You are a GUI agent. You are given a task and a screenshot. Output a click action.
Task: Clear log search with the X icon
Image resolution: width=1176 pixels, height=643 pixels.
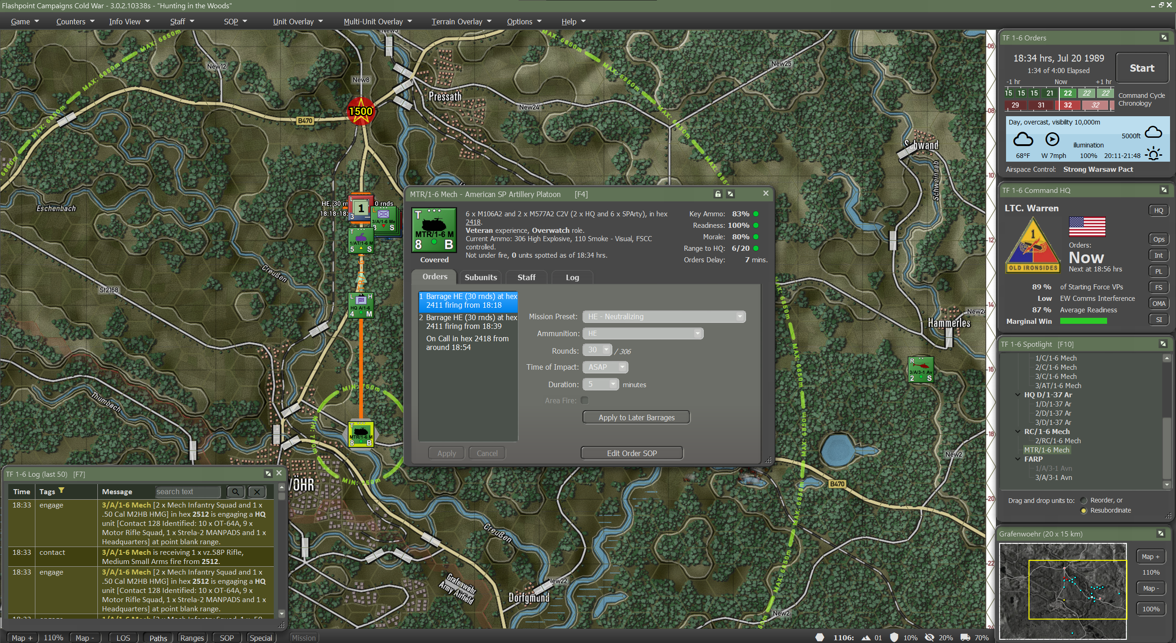pyautogui.click(x=257, y=492)
